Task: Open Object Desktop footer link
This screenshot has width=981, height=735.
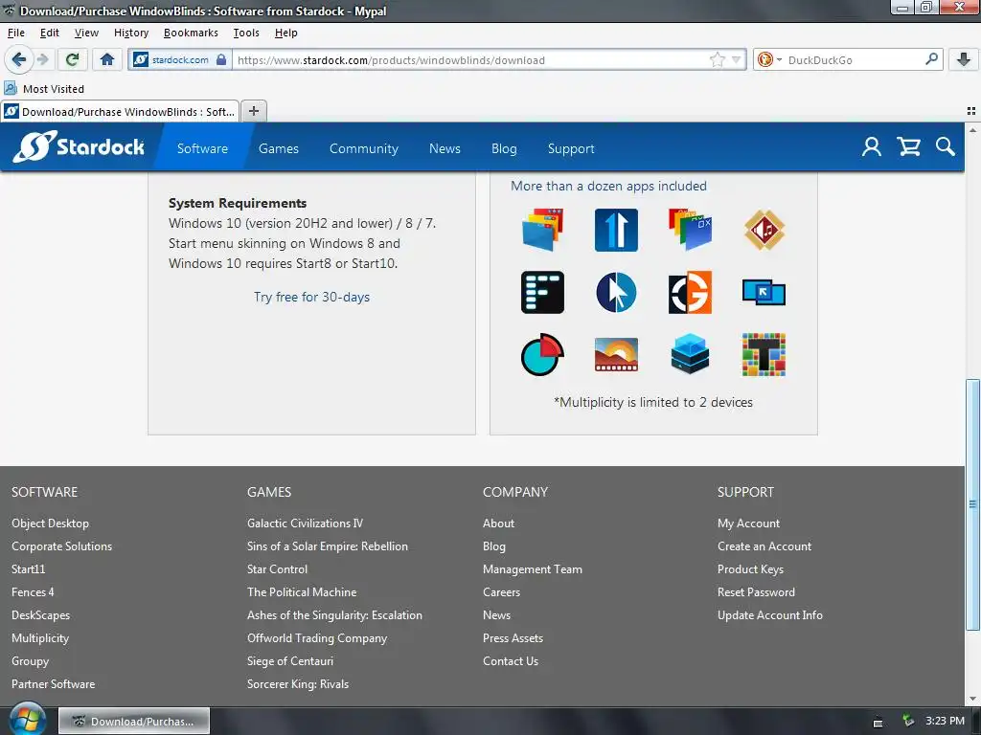Action: (x=50, y=523)
